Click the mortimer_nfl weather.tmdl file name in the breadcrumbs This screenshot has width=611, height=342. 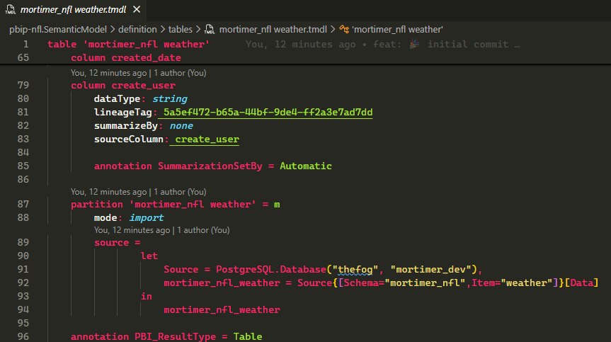pyautogui.click(x=273, y=30)
